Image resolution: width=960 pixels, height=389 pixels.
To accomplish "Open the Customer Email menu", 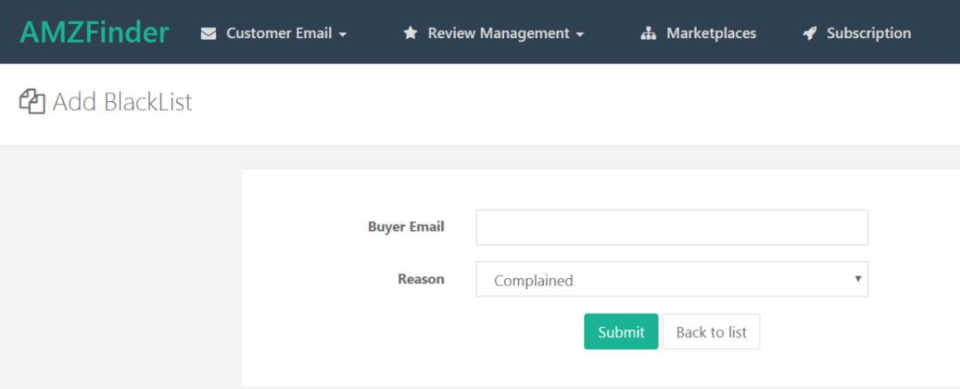I will pos(278,33).
